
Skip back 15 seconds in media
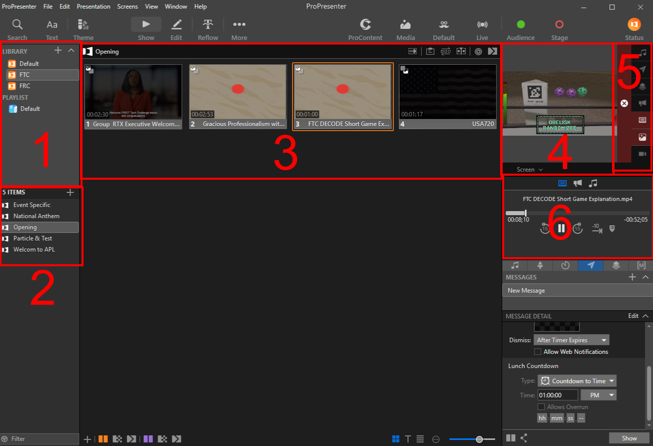[545, 229]
